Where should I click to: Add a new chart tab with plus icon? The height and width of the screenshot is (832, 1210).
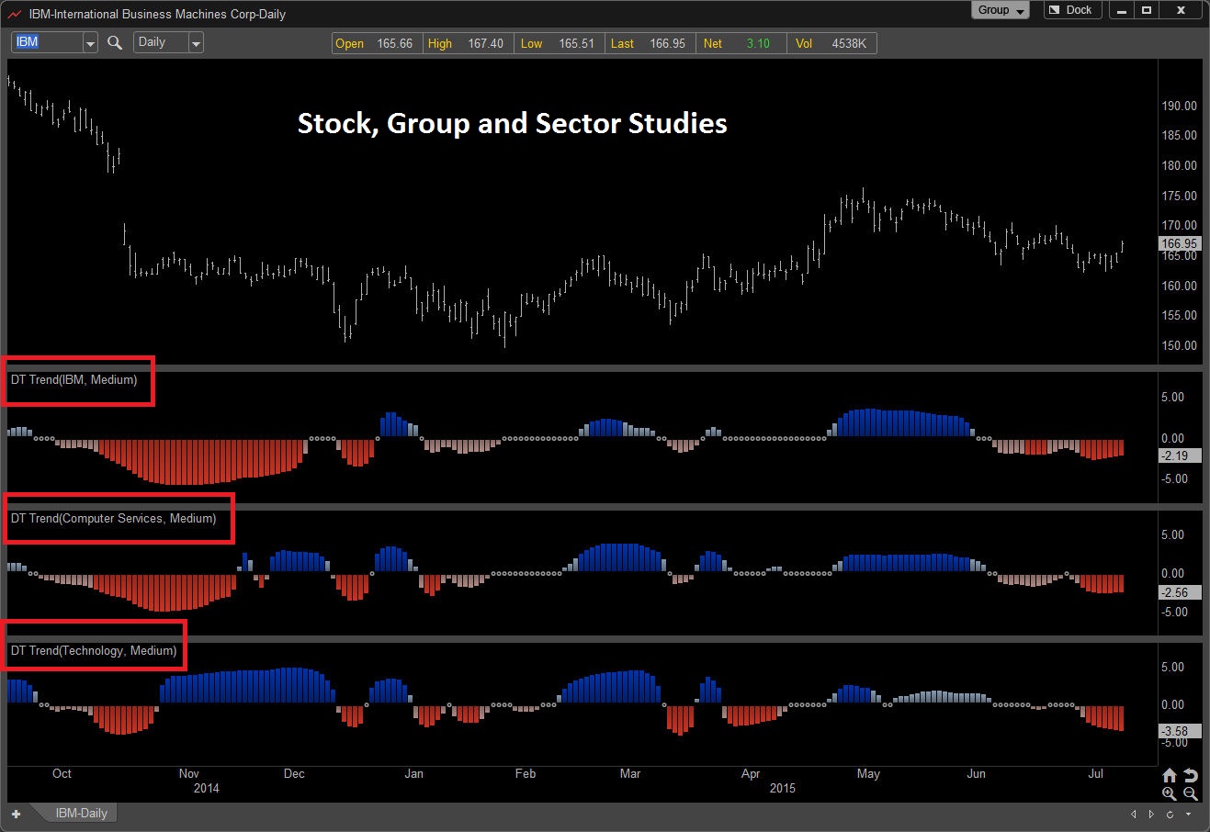[16, 814]
